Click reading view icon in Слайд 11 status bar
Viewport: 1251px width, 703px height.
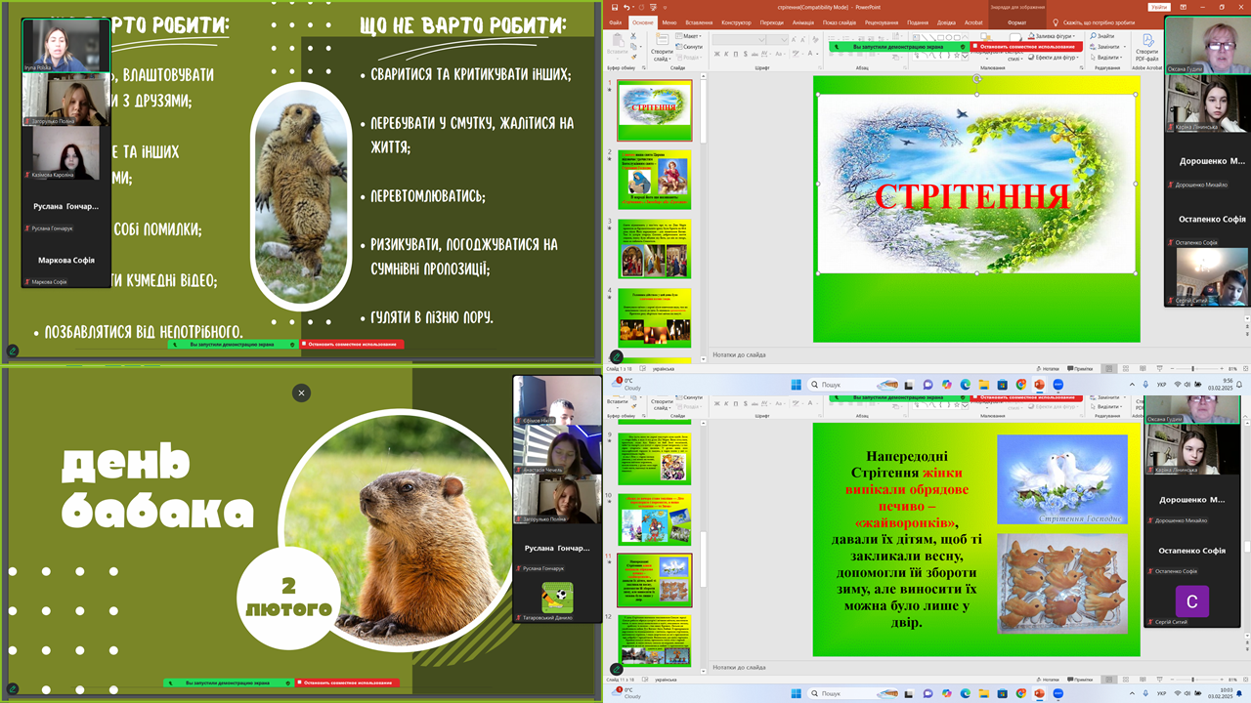(x=1143, y=680)
